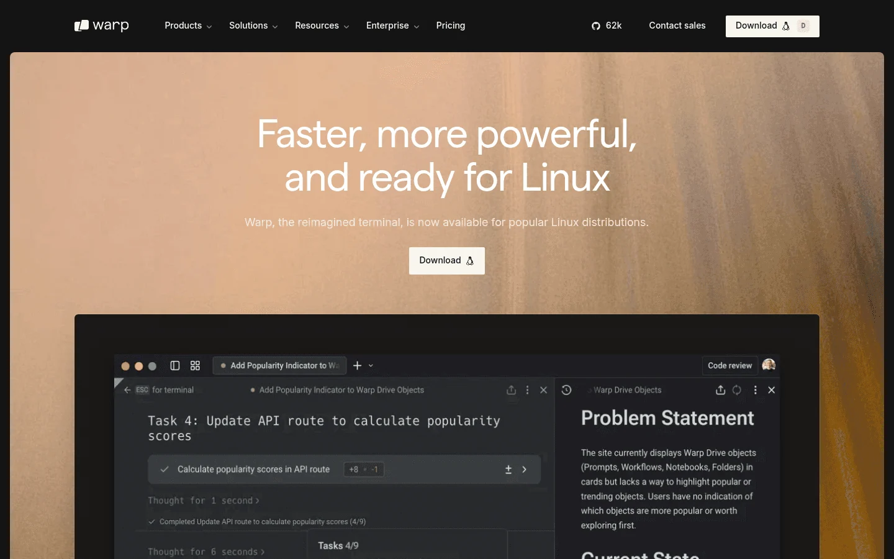Image resolution: width=894 pixels, height=559 pixels.
Task: Add a new tab with the plus icon
Action: click(x=357, y=366)
